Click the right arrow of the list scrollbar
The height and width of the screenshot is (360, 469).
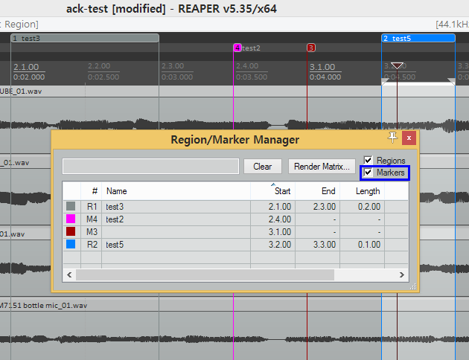click(x=402, y=275)
